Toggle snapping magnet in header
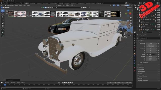Viewport: 161px width, 90px height. pos(67,5)
